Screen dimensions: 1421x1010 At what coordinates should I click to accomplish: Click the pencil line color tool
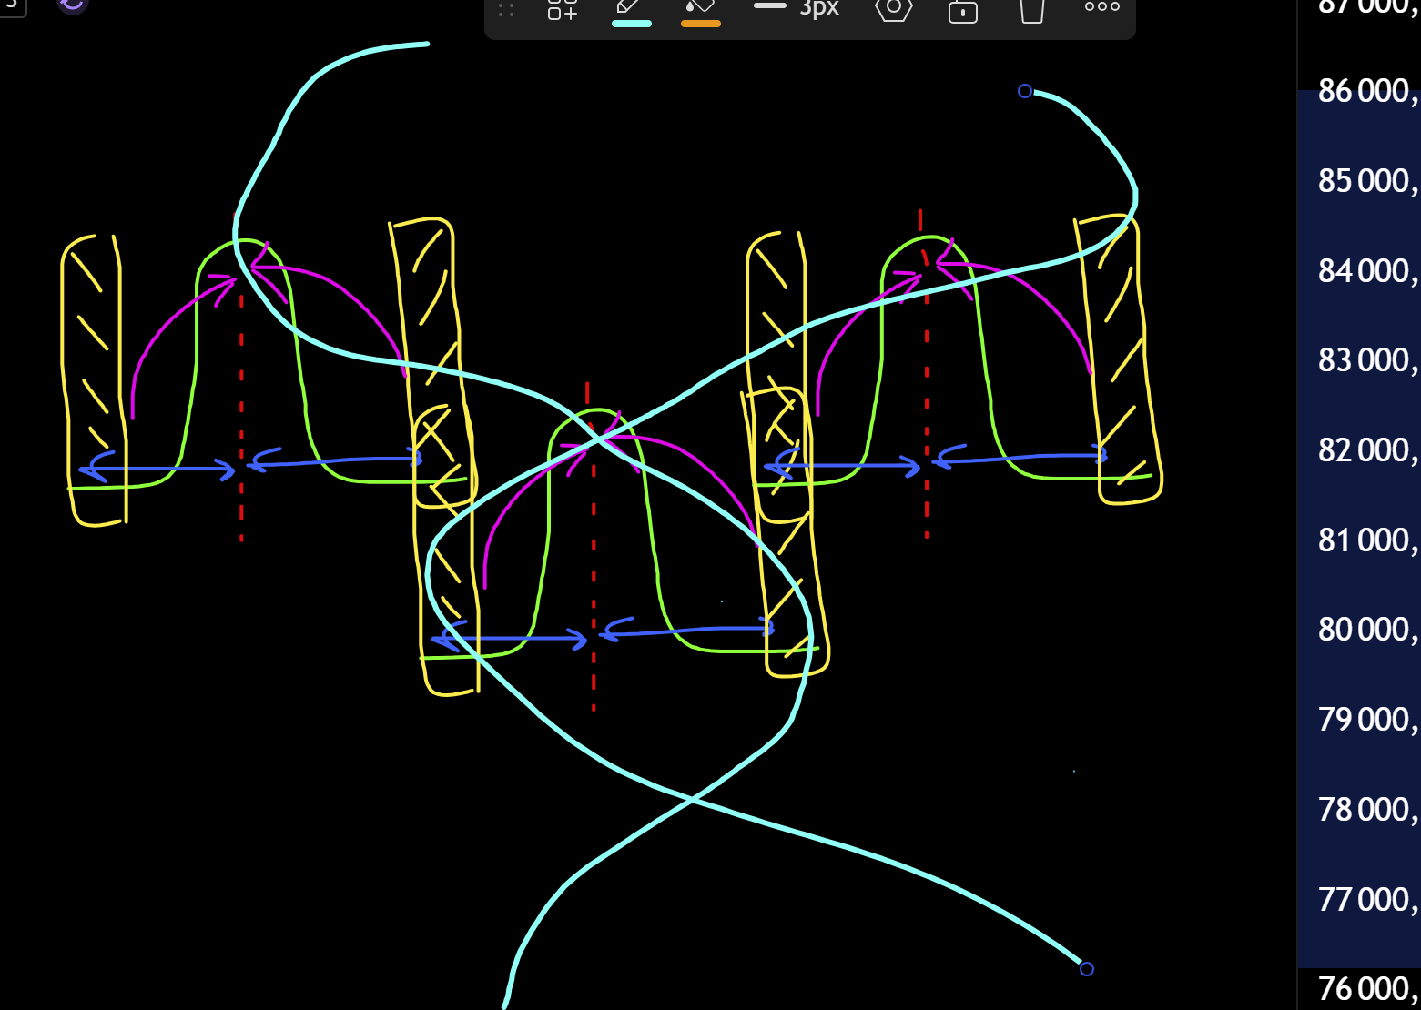pos(630,7)
